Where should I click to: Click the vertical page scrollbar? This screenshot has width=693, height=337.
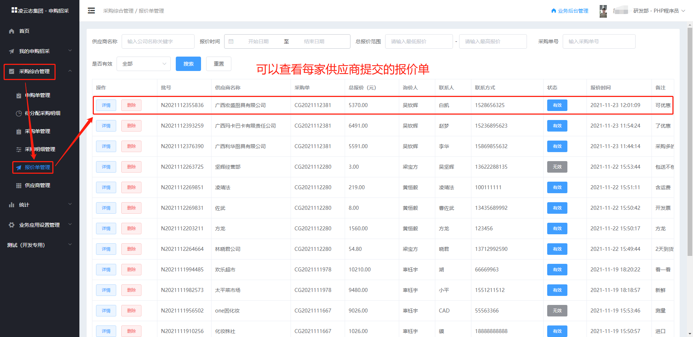[x=690, y=142]
